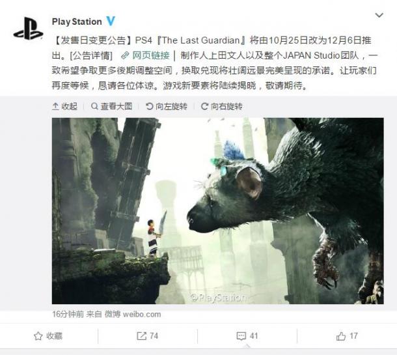
Task: Open comments tab showing 41
Action: click(x=247, y=336)
